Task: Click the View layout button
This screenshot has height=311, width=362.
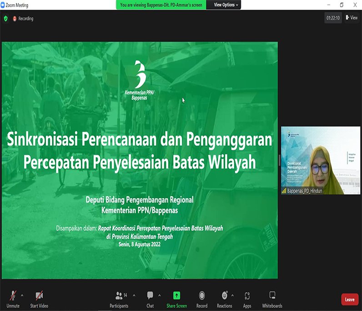Action: coord(352,18)
